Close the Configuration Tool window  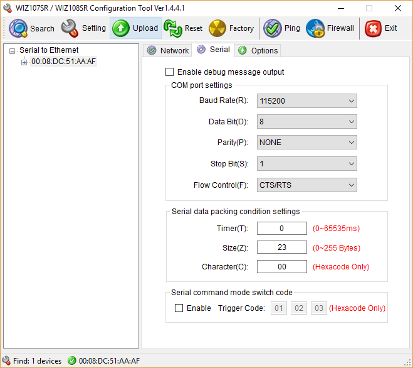click(398, 8)
